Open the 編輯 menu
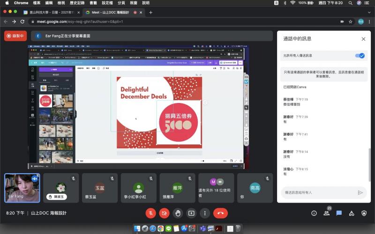This screenshot has height=234, width=375. 49,3
